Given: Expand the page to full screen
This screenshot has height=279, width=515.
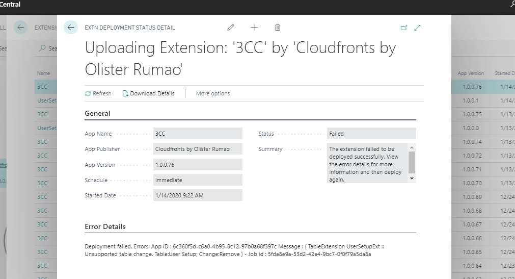Looking at the screenshot, I should point(418,28).
